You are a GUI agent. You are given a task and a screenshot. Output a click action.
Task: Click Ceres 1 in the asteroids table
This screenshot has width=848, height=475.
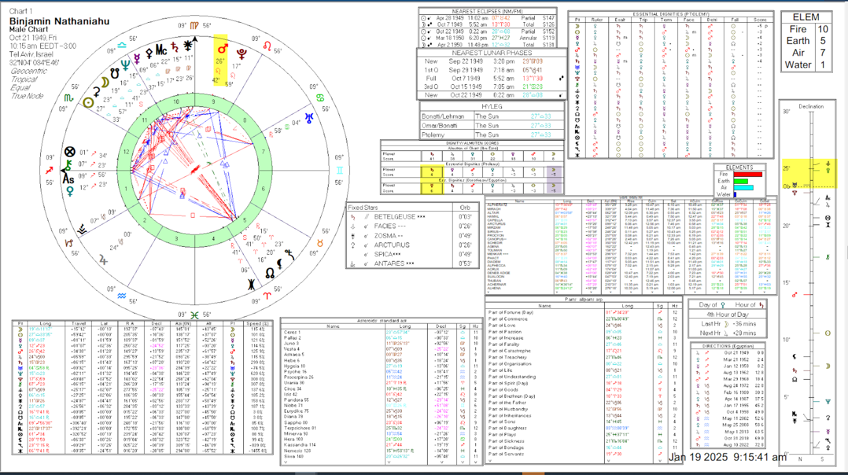tap(292, 332)
